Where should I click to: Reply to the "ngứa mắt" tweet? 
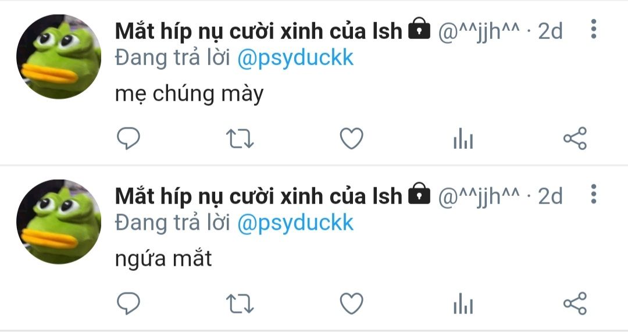pyautogui.click(x=128, y=304)
